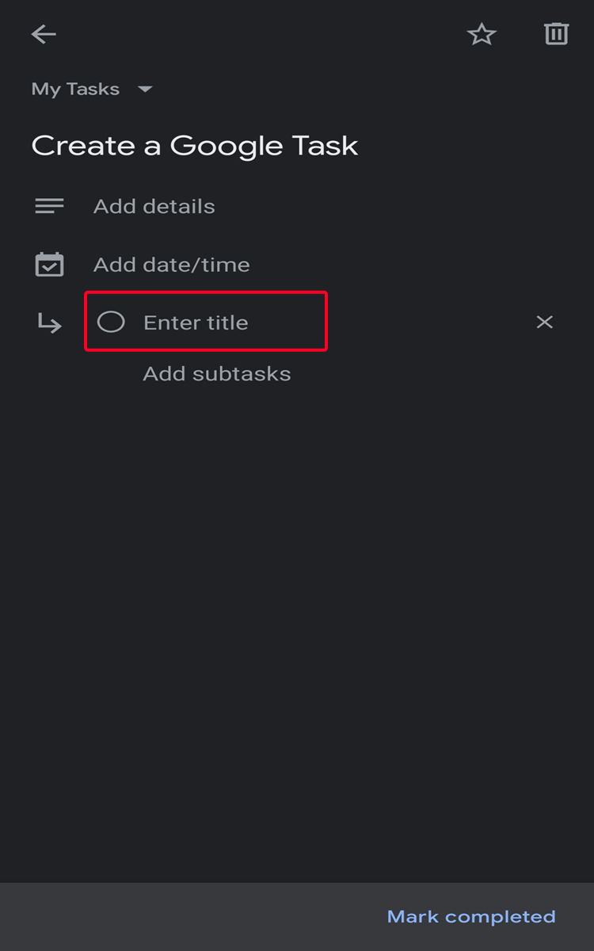Tap the star outline in top bar
Viewport: 594px width, 951px height.
pyautogui.click(x=482, y=34)
